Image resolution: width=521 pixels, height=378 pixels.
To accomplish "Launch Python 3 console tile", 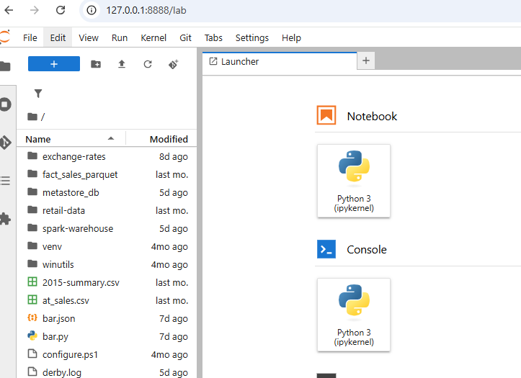I will click(354, 315).
